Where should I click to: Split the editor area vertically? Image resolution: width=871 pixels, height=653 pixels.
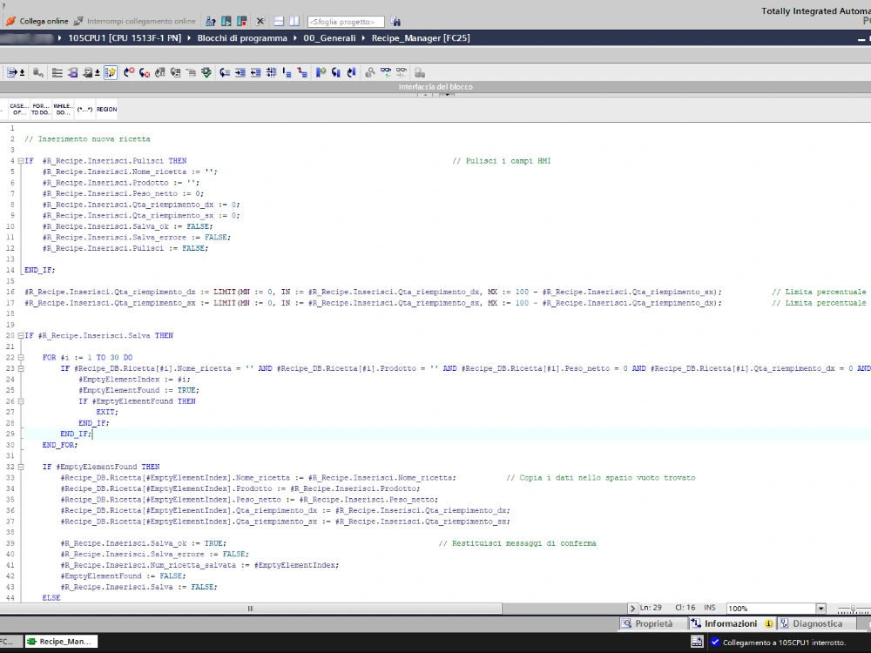click(294, 21)
